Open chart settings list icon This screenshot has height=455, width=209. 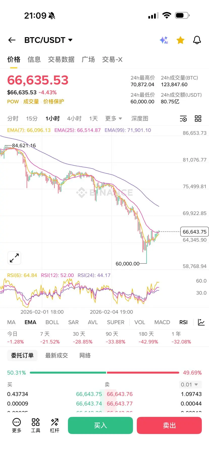coord(183,119)
